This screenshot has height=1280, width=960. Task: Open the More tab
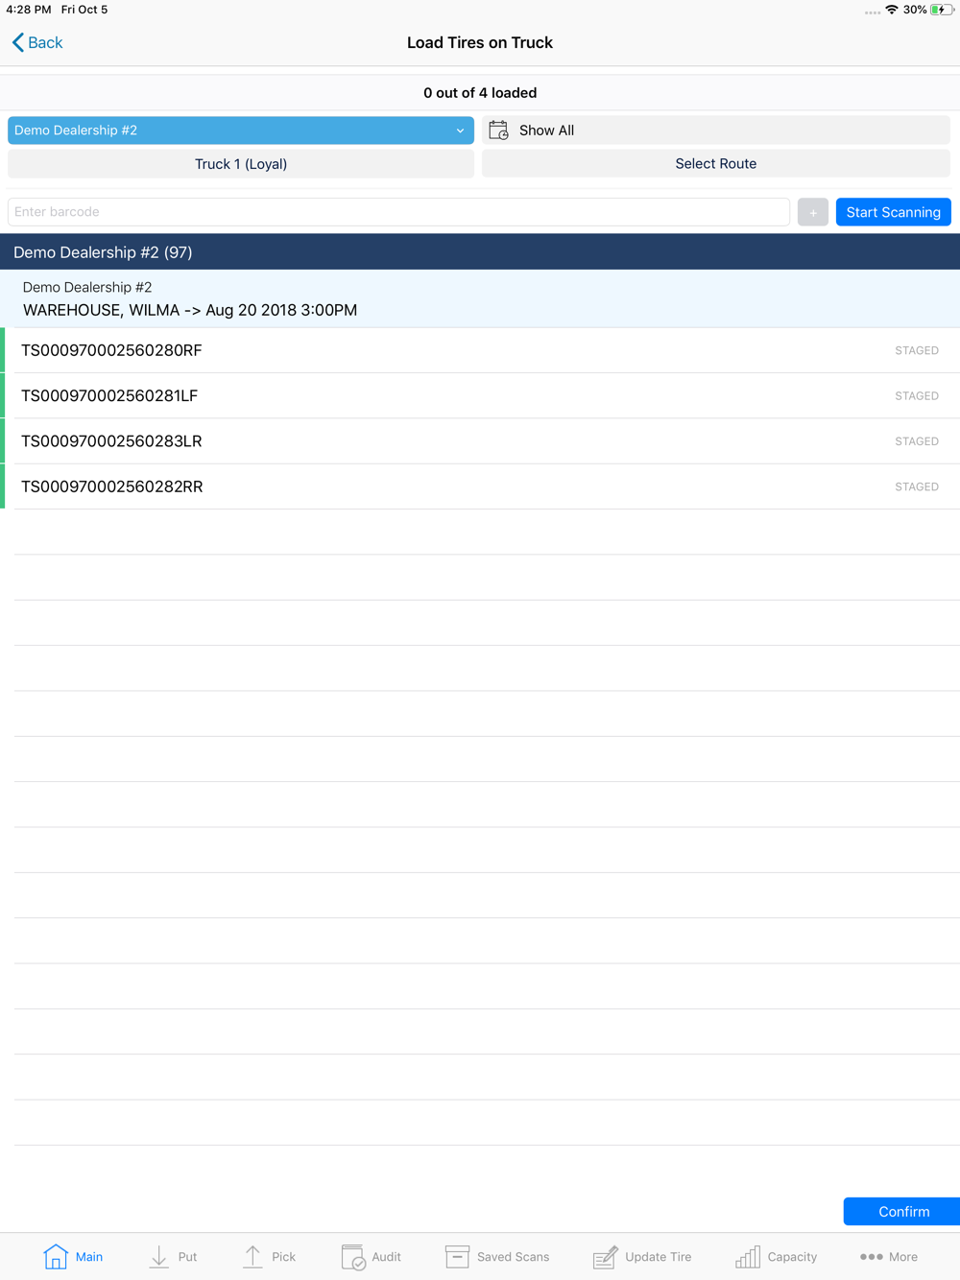point(889,1256)
